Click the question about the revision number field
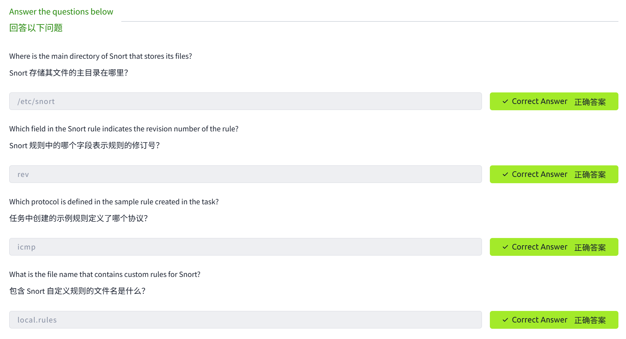The image size is (626, 339). [x=124, y=129]
